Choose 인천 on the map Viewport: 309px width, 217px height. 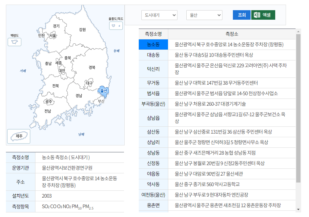click(x=41, y=35)
